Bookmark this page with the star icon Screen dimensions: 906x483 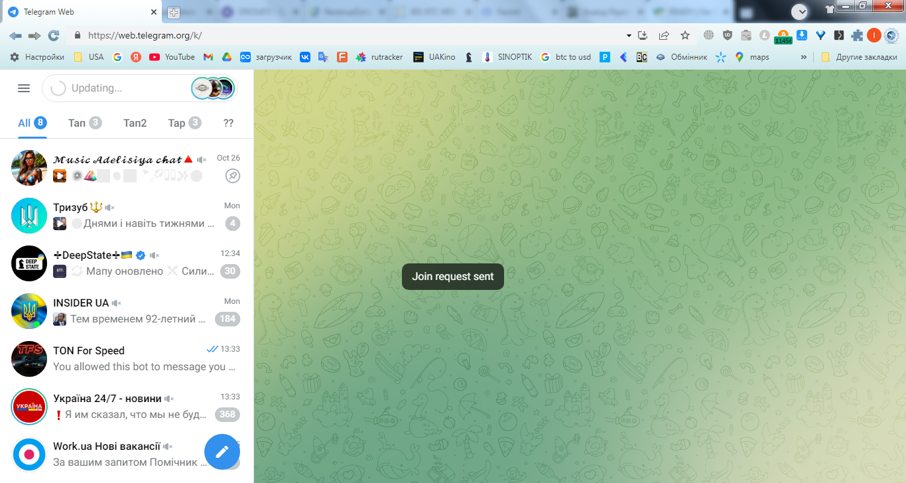685,35
